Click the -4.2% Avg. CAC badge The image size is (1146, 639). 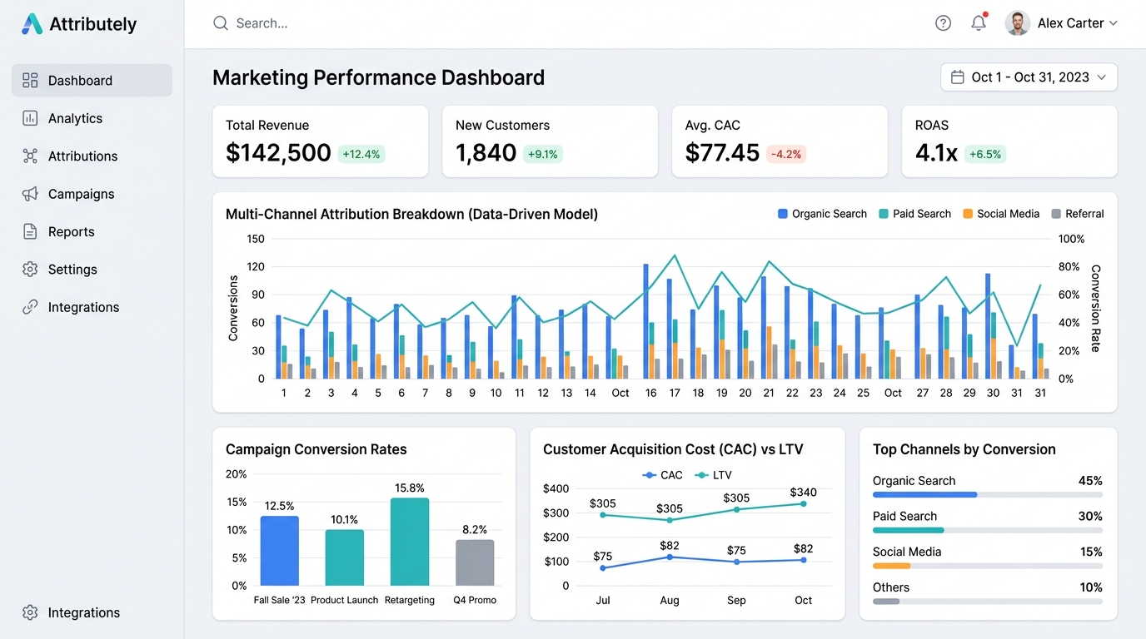pos(786,154)
